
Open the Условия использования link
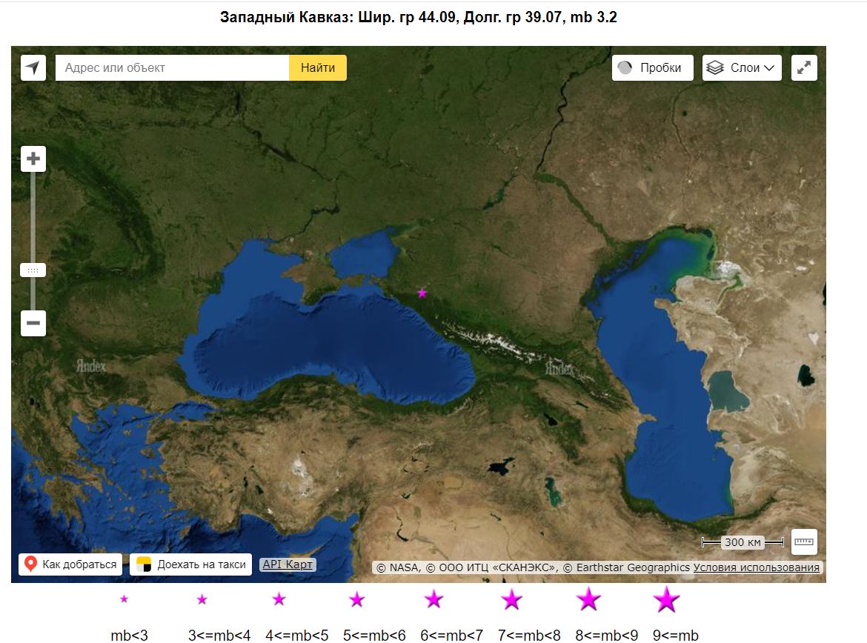click(757, 567)
